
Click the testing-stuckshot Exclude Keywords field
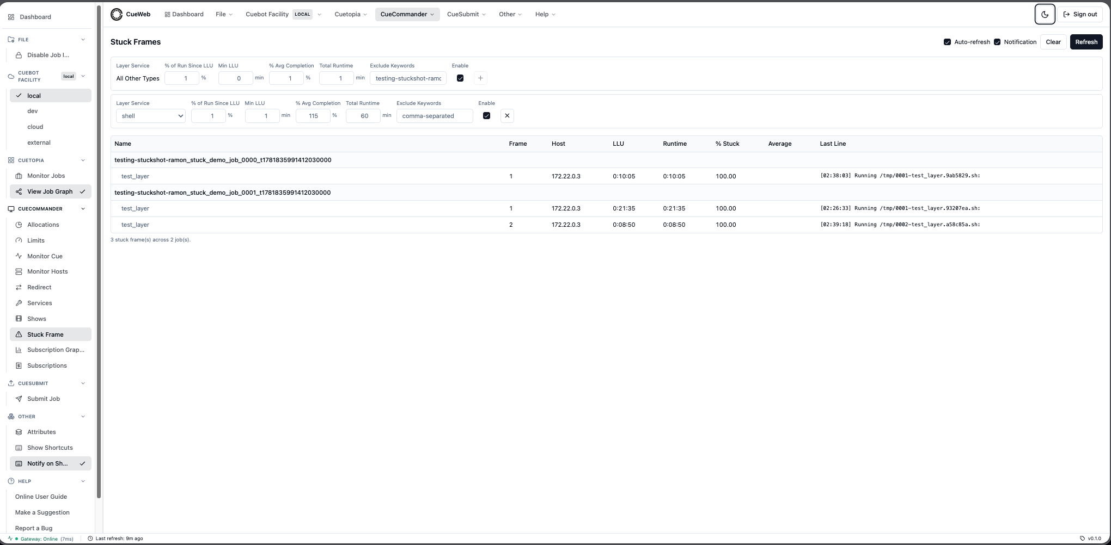408,78
